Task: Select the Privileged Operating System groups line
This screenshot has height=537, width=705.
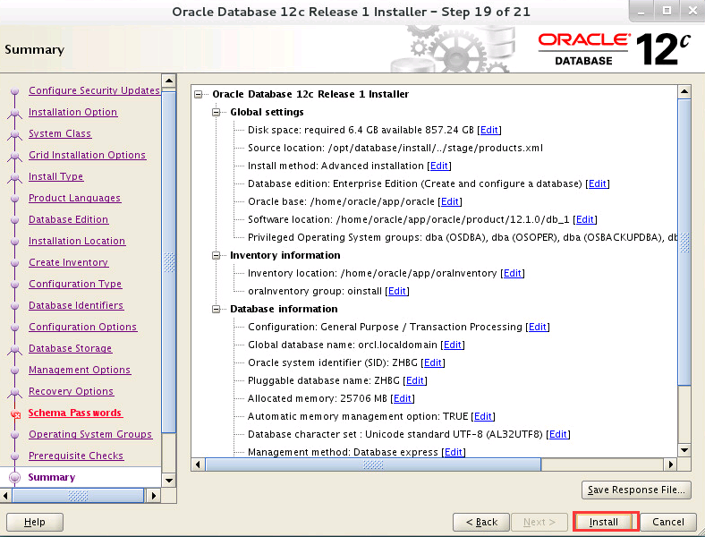Action: pos(463,237)
